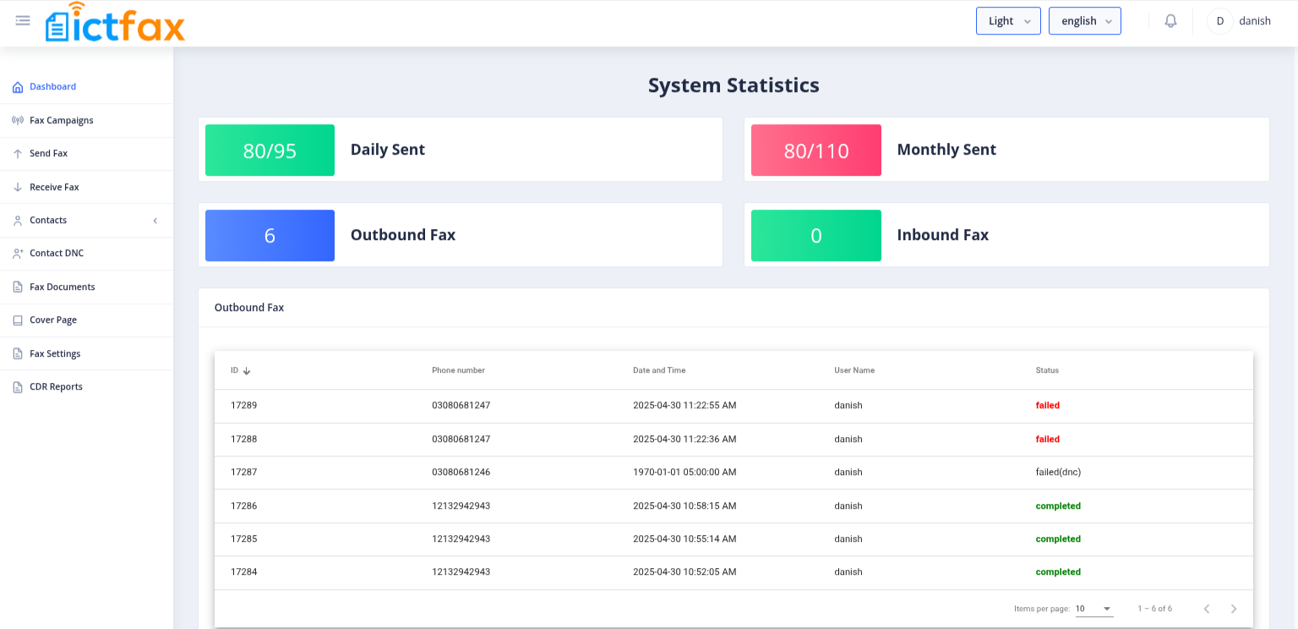This screenshot has width=1298, height=629.
Task: Open the Contacts menu item
Action: 86,221
